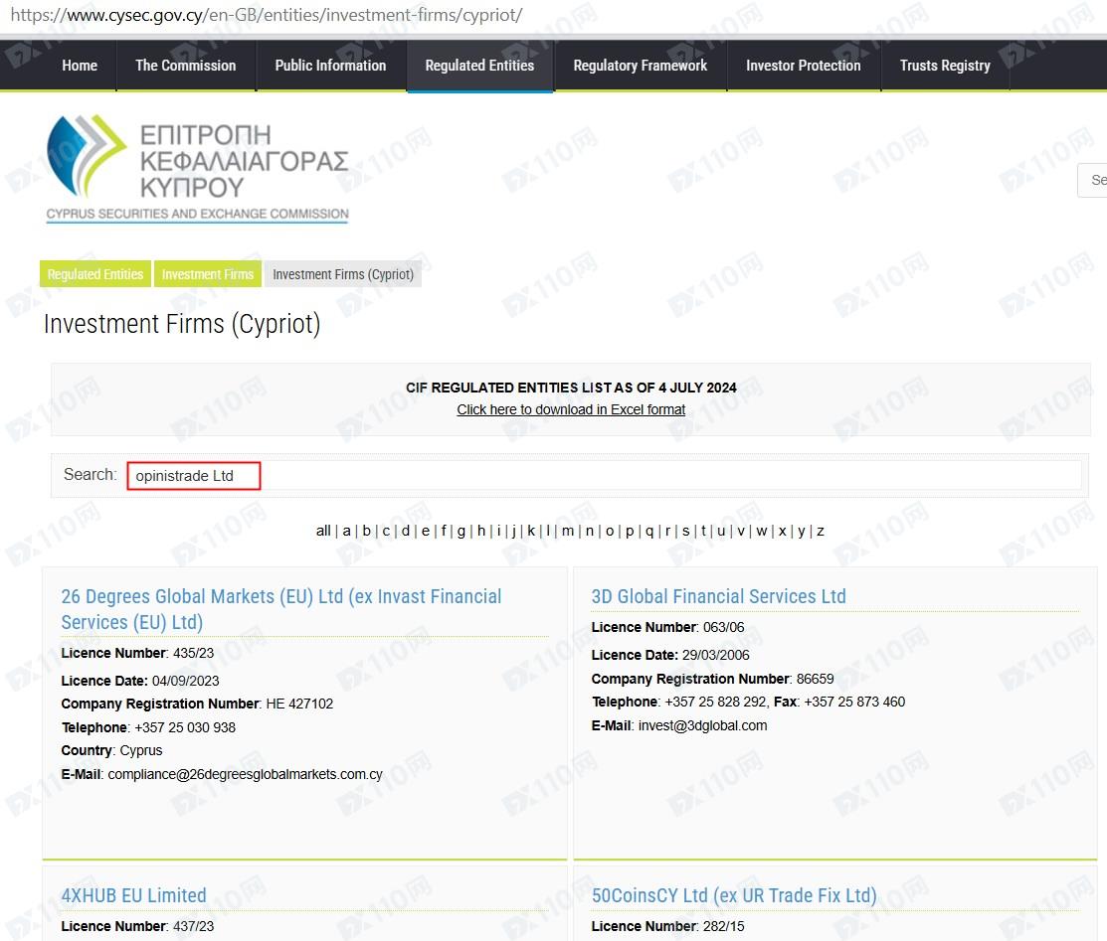Viewport: 1107px width, 941px height.
Task: Select licence number 435/23
Action: click(x=193, y=653)
